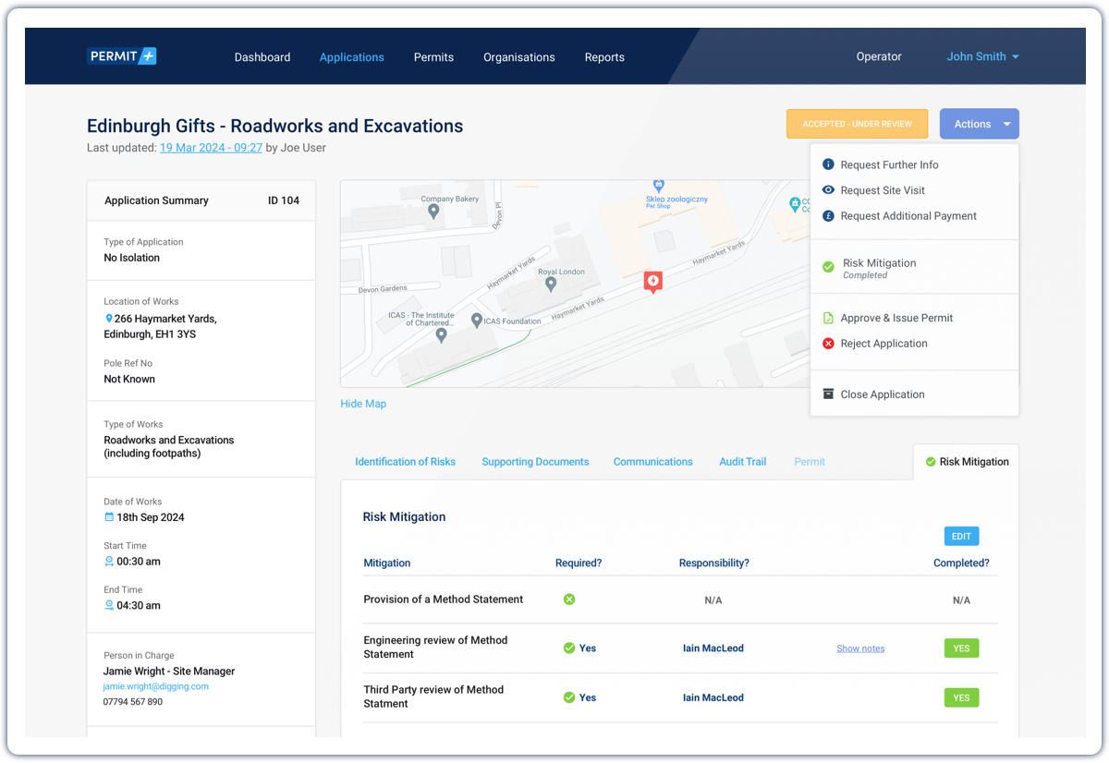Click the blue EDIT button
This screenshot has height=763, width=1109.
[961, 536]
